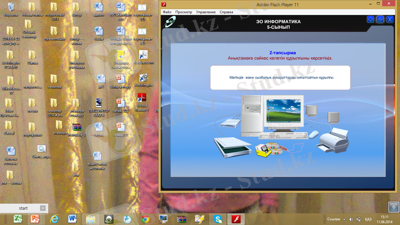The width and height of the screenshot is (400, 225).
Task: Click the blue X button in lesson header
Action: pyautogui.click(x=390, y=19)
